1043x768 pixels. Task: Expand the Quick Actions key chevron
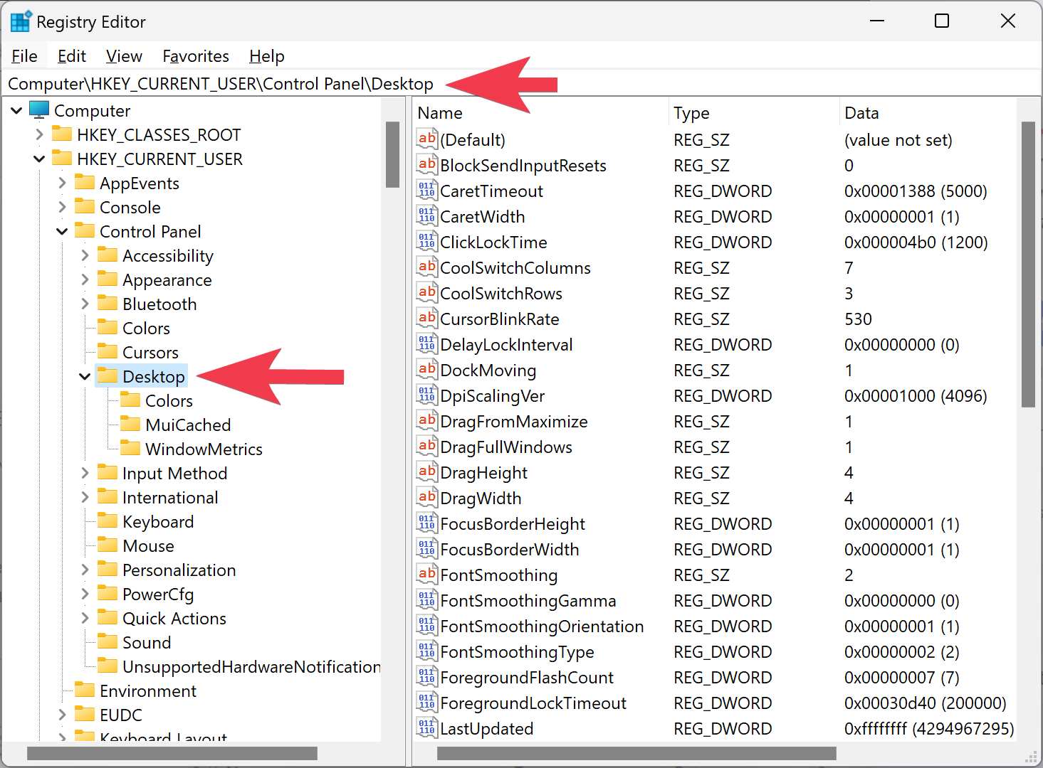click(x=85, y=618)
